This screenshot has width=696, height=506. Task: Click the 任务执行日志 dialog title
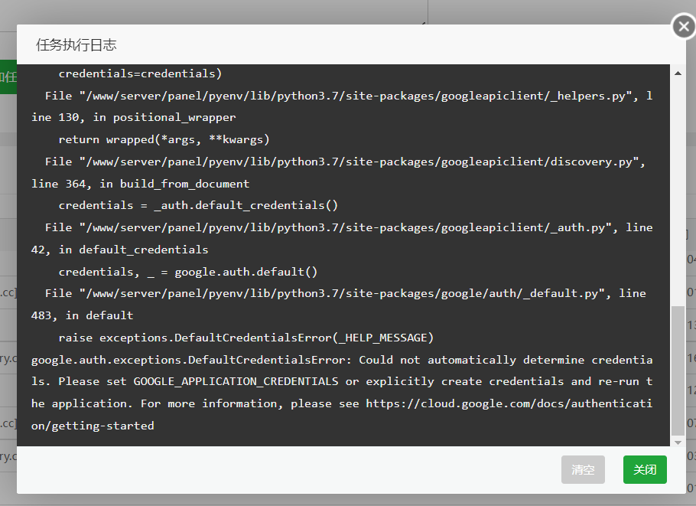[76, 45]
